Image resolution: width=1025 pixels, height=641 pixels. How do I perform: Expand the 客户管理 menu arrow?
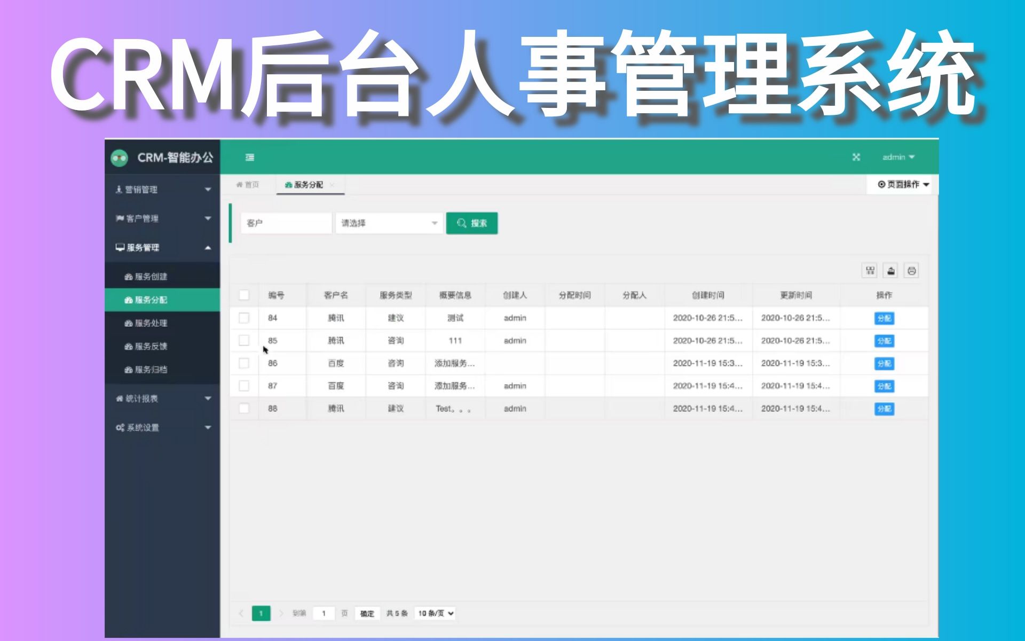click(x=208, y=218)
